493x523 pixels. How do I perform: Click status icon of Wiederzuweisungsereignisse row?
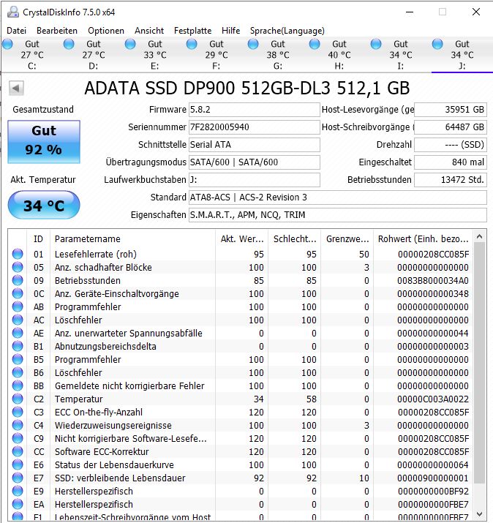[18, 425]
